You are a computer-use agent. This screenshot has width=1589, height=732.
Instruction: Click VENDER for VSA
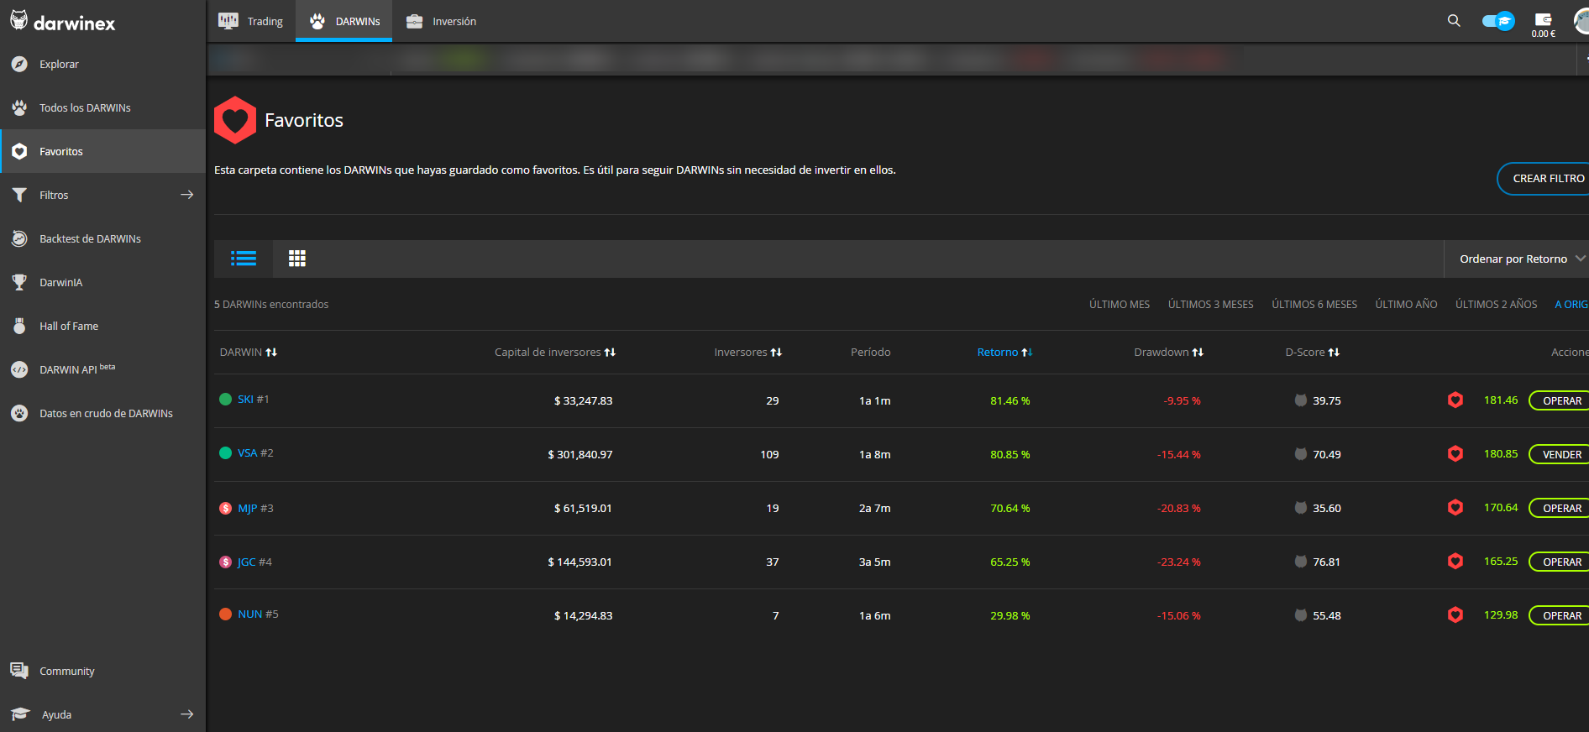click(x=1560, y=454)
